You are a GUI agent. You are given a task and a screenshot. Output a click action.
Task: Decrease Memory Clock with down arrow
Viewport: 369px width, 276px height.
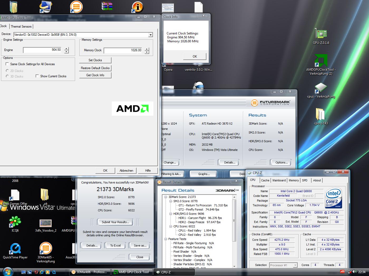pyautogui.click(x=147, y=52)
